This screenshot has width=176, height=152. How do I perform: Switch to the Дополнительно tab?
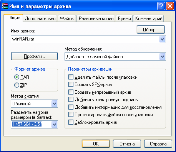(x=40, y=19)
